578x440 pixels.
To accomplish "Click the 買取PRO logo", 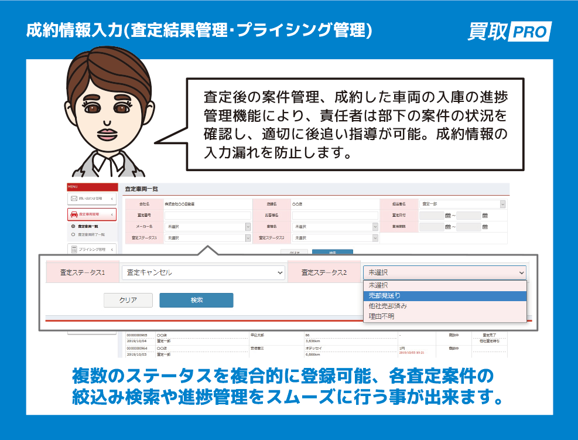I will tap(508, 31).
